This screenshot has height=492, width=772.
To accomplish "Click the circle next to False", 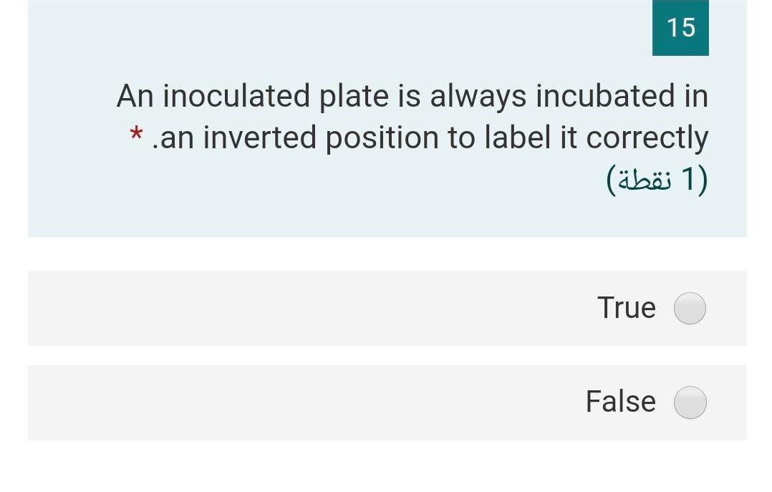I will click(x=689, y=402).
